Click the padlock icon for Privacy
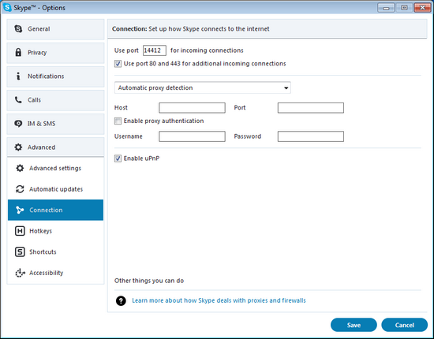 click(18, 52)
